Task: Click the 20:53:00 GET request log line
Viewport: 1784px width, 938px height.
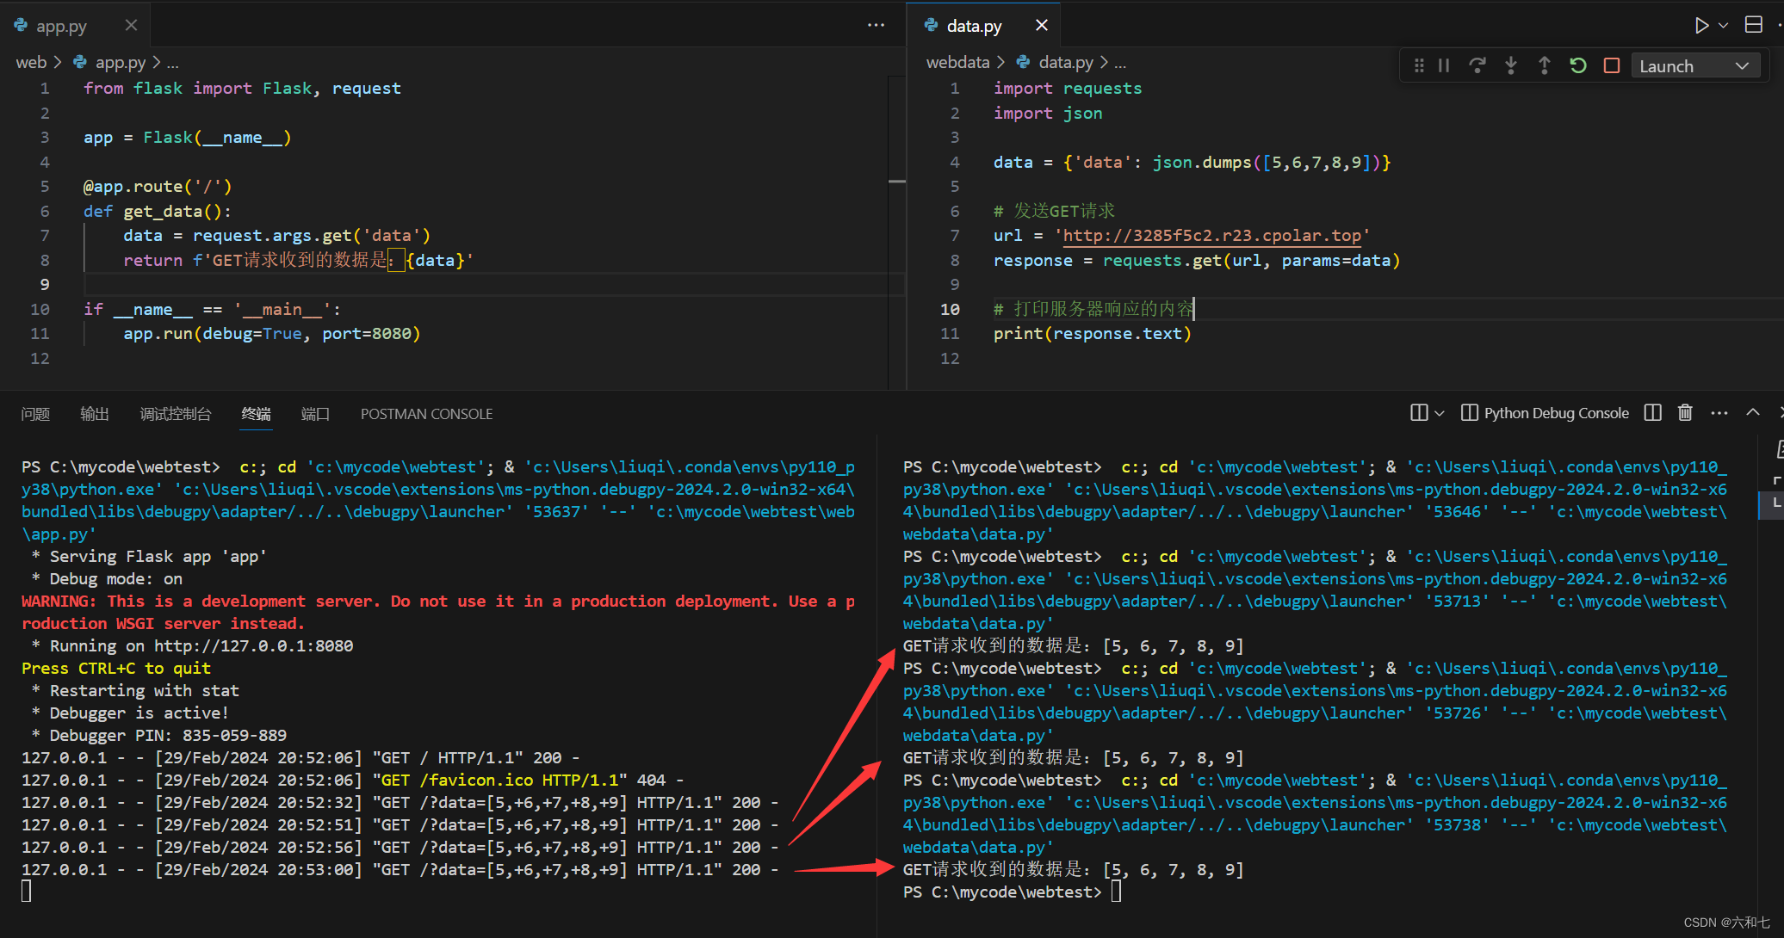Action: [x=400, y=869]
